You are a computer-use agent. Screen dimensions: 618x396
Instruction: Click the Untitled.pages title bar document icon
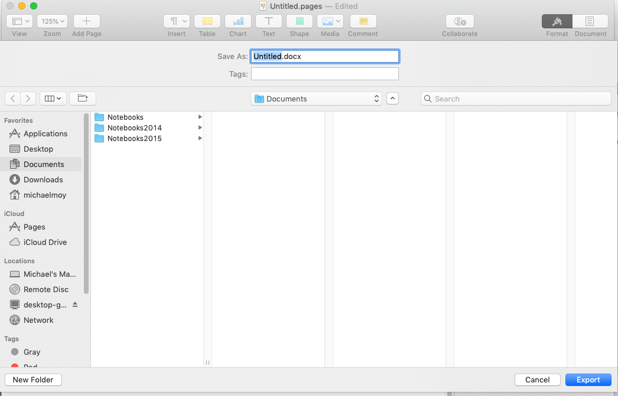click(x=263, y=6)
